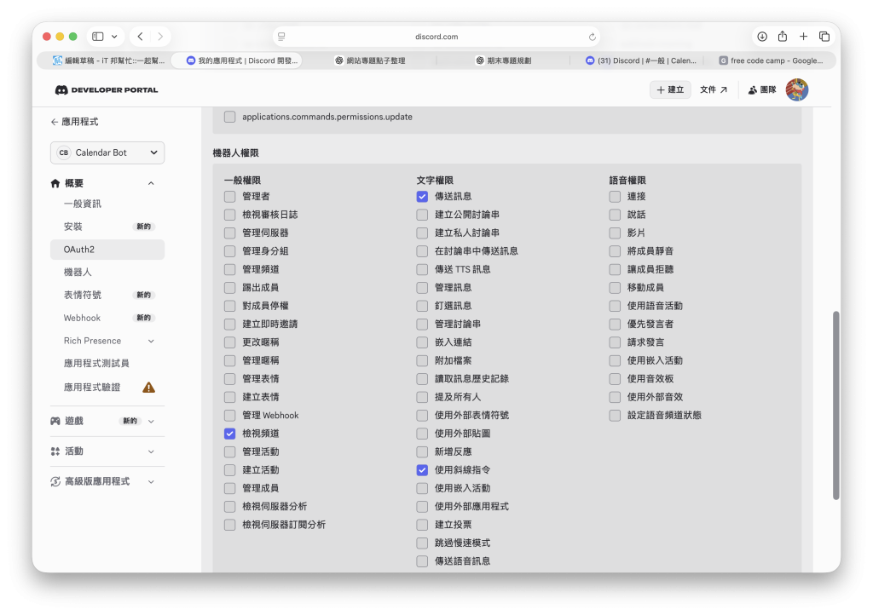Toggle the Safari sidebar icon
873x615 pixels.
pyautogui.click(x=98, y=37)
